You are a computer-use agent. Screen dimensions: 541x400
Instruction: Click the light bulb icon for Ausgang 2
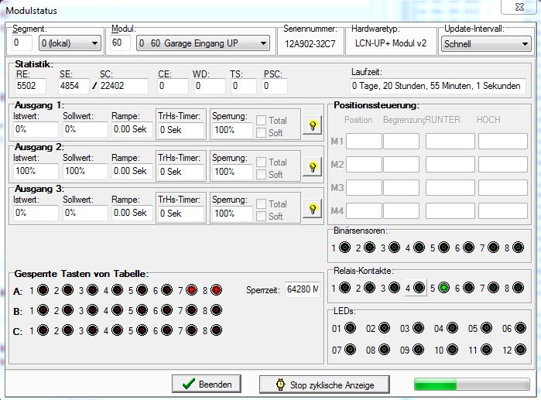(313, 167)
